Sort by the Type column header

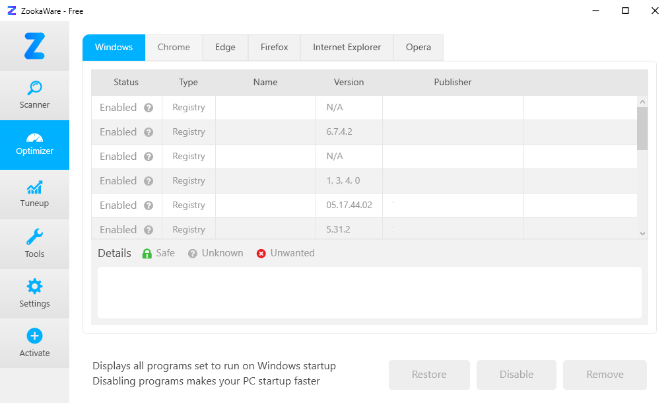pos(188,82)
